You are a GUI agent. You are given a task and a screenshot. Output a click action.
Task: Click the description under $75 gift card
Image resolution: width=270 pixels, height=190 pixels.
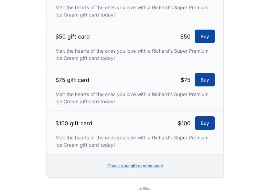(132, 98)
